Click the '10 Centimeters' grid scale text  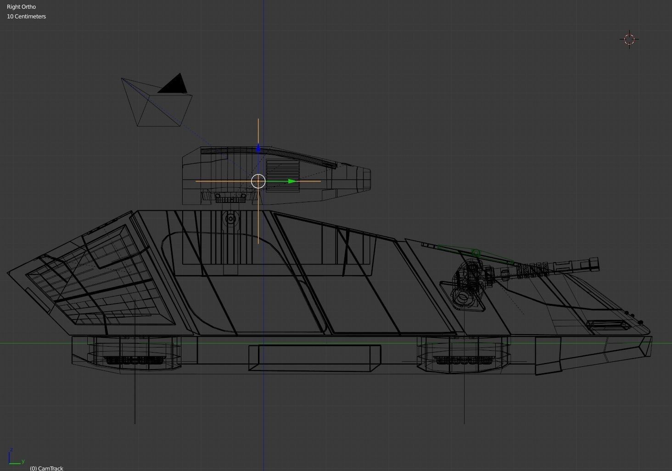coord(26,17)
